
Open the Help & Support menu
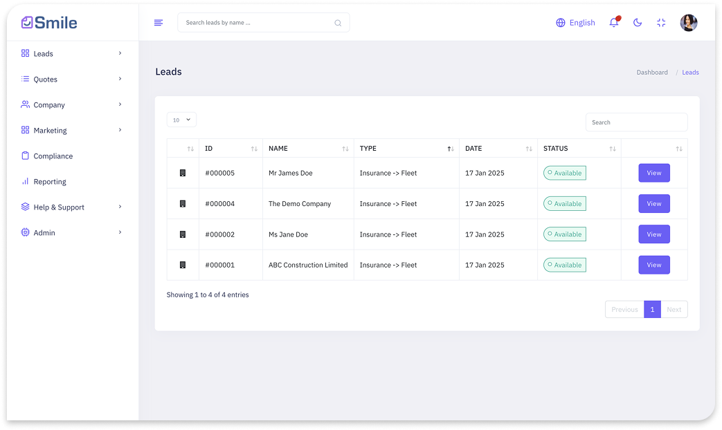(x=59, y=207)
